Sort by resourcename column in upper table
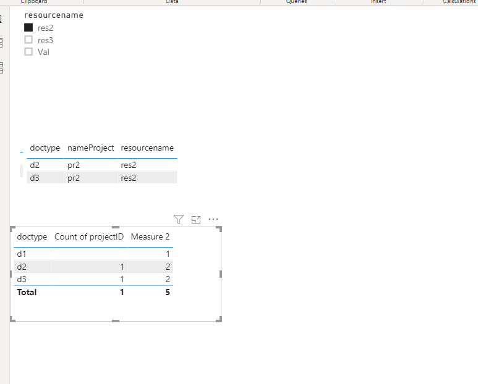Image resolution: width=478 pixels, height=384 pixels. [x=147, y=148]
